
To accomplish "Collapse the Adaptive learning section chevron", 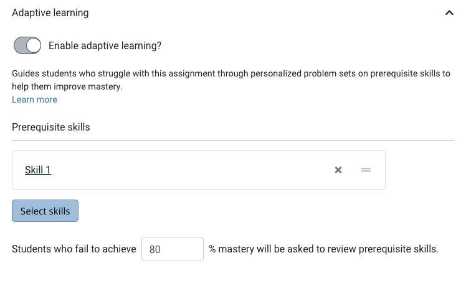I will click(449, 13).
